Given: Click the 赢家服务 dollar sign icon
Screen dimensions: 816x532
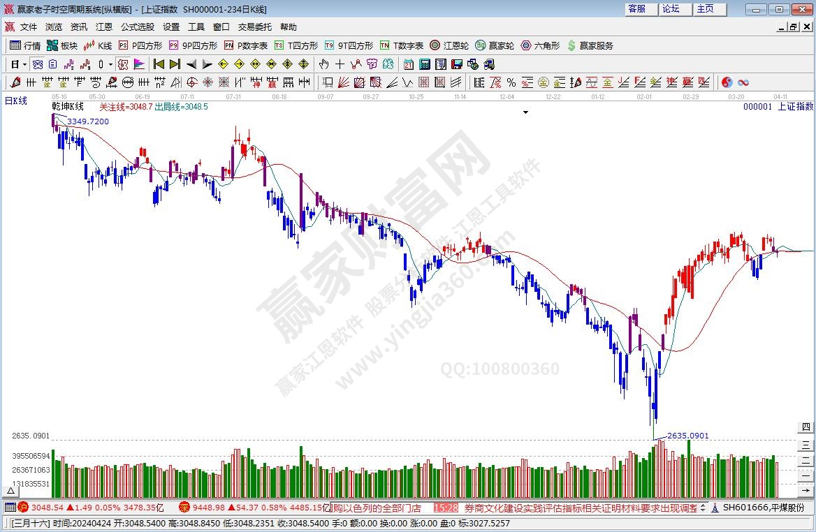Looking at the screenshot, I should click(590, 45).
